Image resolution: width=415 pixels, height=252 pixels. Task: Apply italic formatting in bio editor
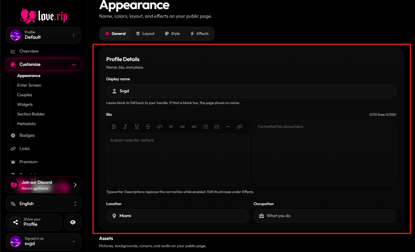[125, 127]
